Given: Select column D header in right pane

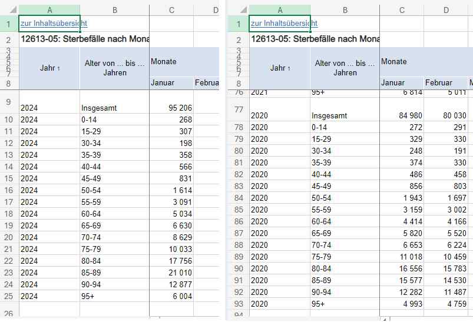Looking at the screenshot, I should pos(446,9).
